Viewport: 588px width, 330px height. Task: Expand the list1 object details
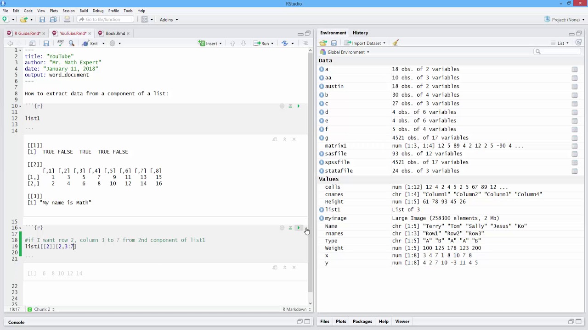pos(322,209)
